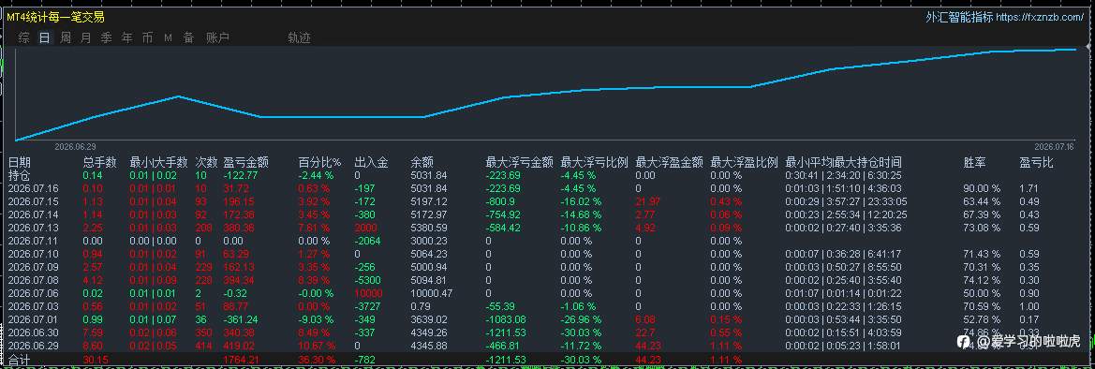This screenshot has height=369, width=1095.
Task: Open the 币 currency tab
Action: tap(147, 37)
